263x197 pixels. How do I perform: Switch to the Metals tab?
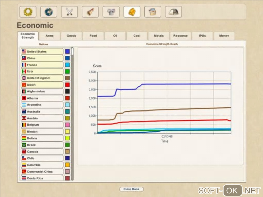click(x=159, y=36)
